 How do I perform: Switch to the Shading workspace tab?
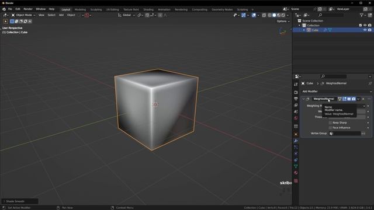[148, 9]
